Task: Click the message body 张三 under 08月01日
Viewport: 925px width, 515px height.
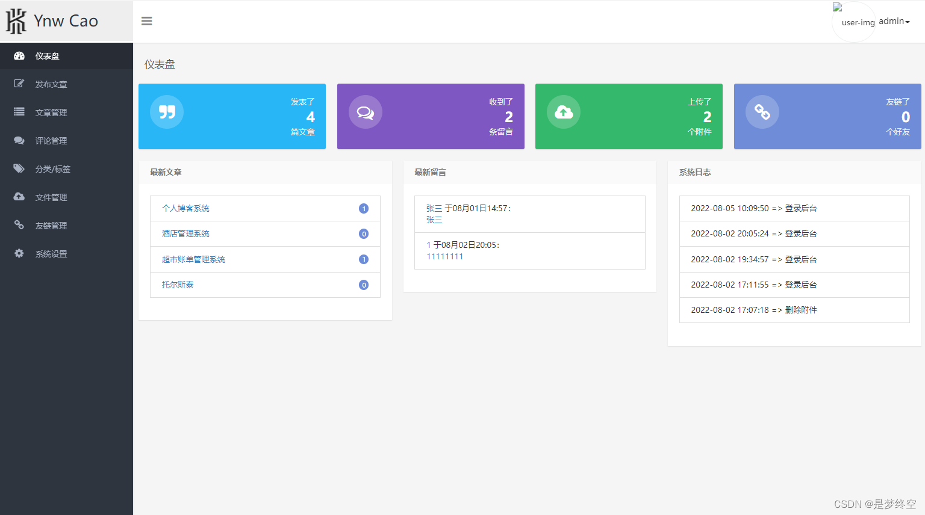Action: (x=434, y=220)
